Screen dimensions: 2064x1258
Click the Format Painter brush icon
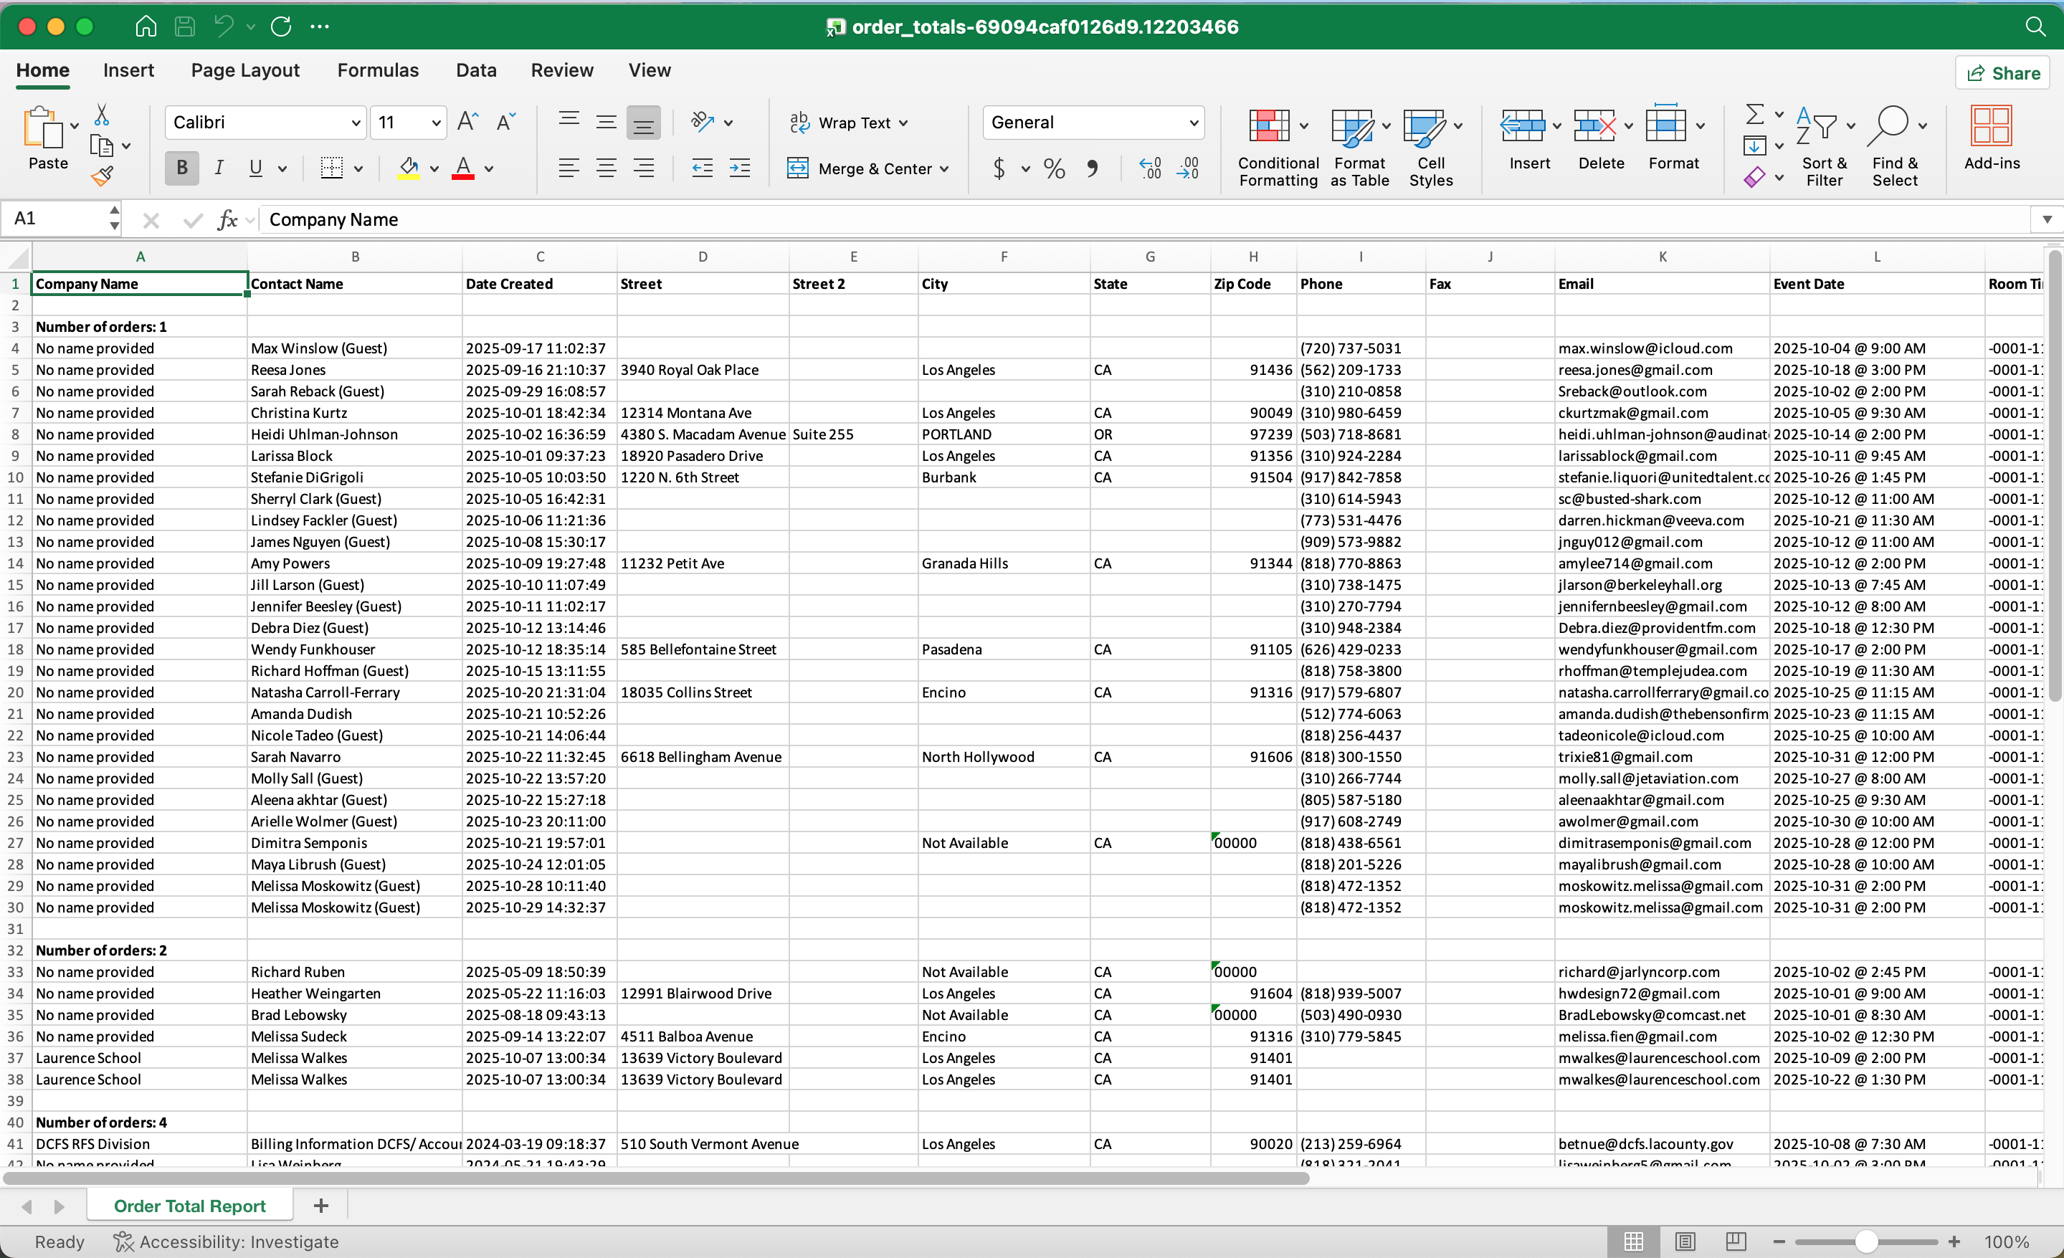point(103,176)
